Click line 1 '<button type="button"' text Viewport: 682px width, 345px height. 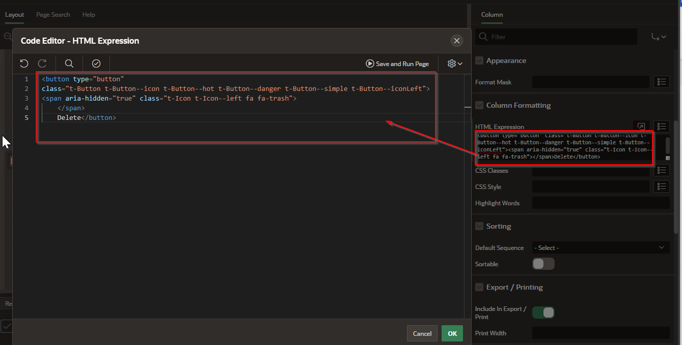83,79
